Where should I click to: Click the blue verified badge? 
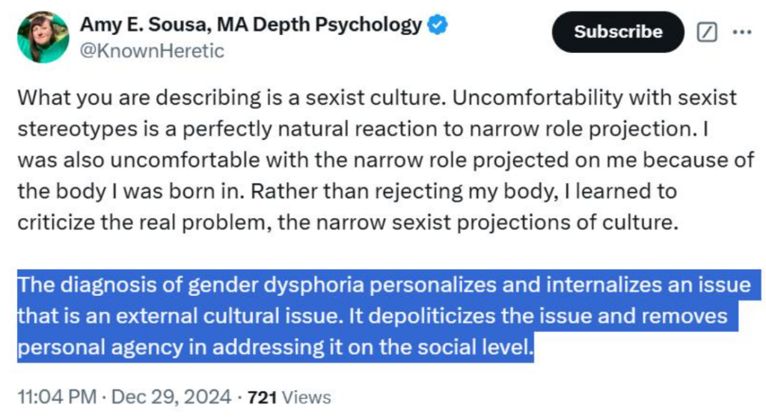pos(438,25)
